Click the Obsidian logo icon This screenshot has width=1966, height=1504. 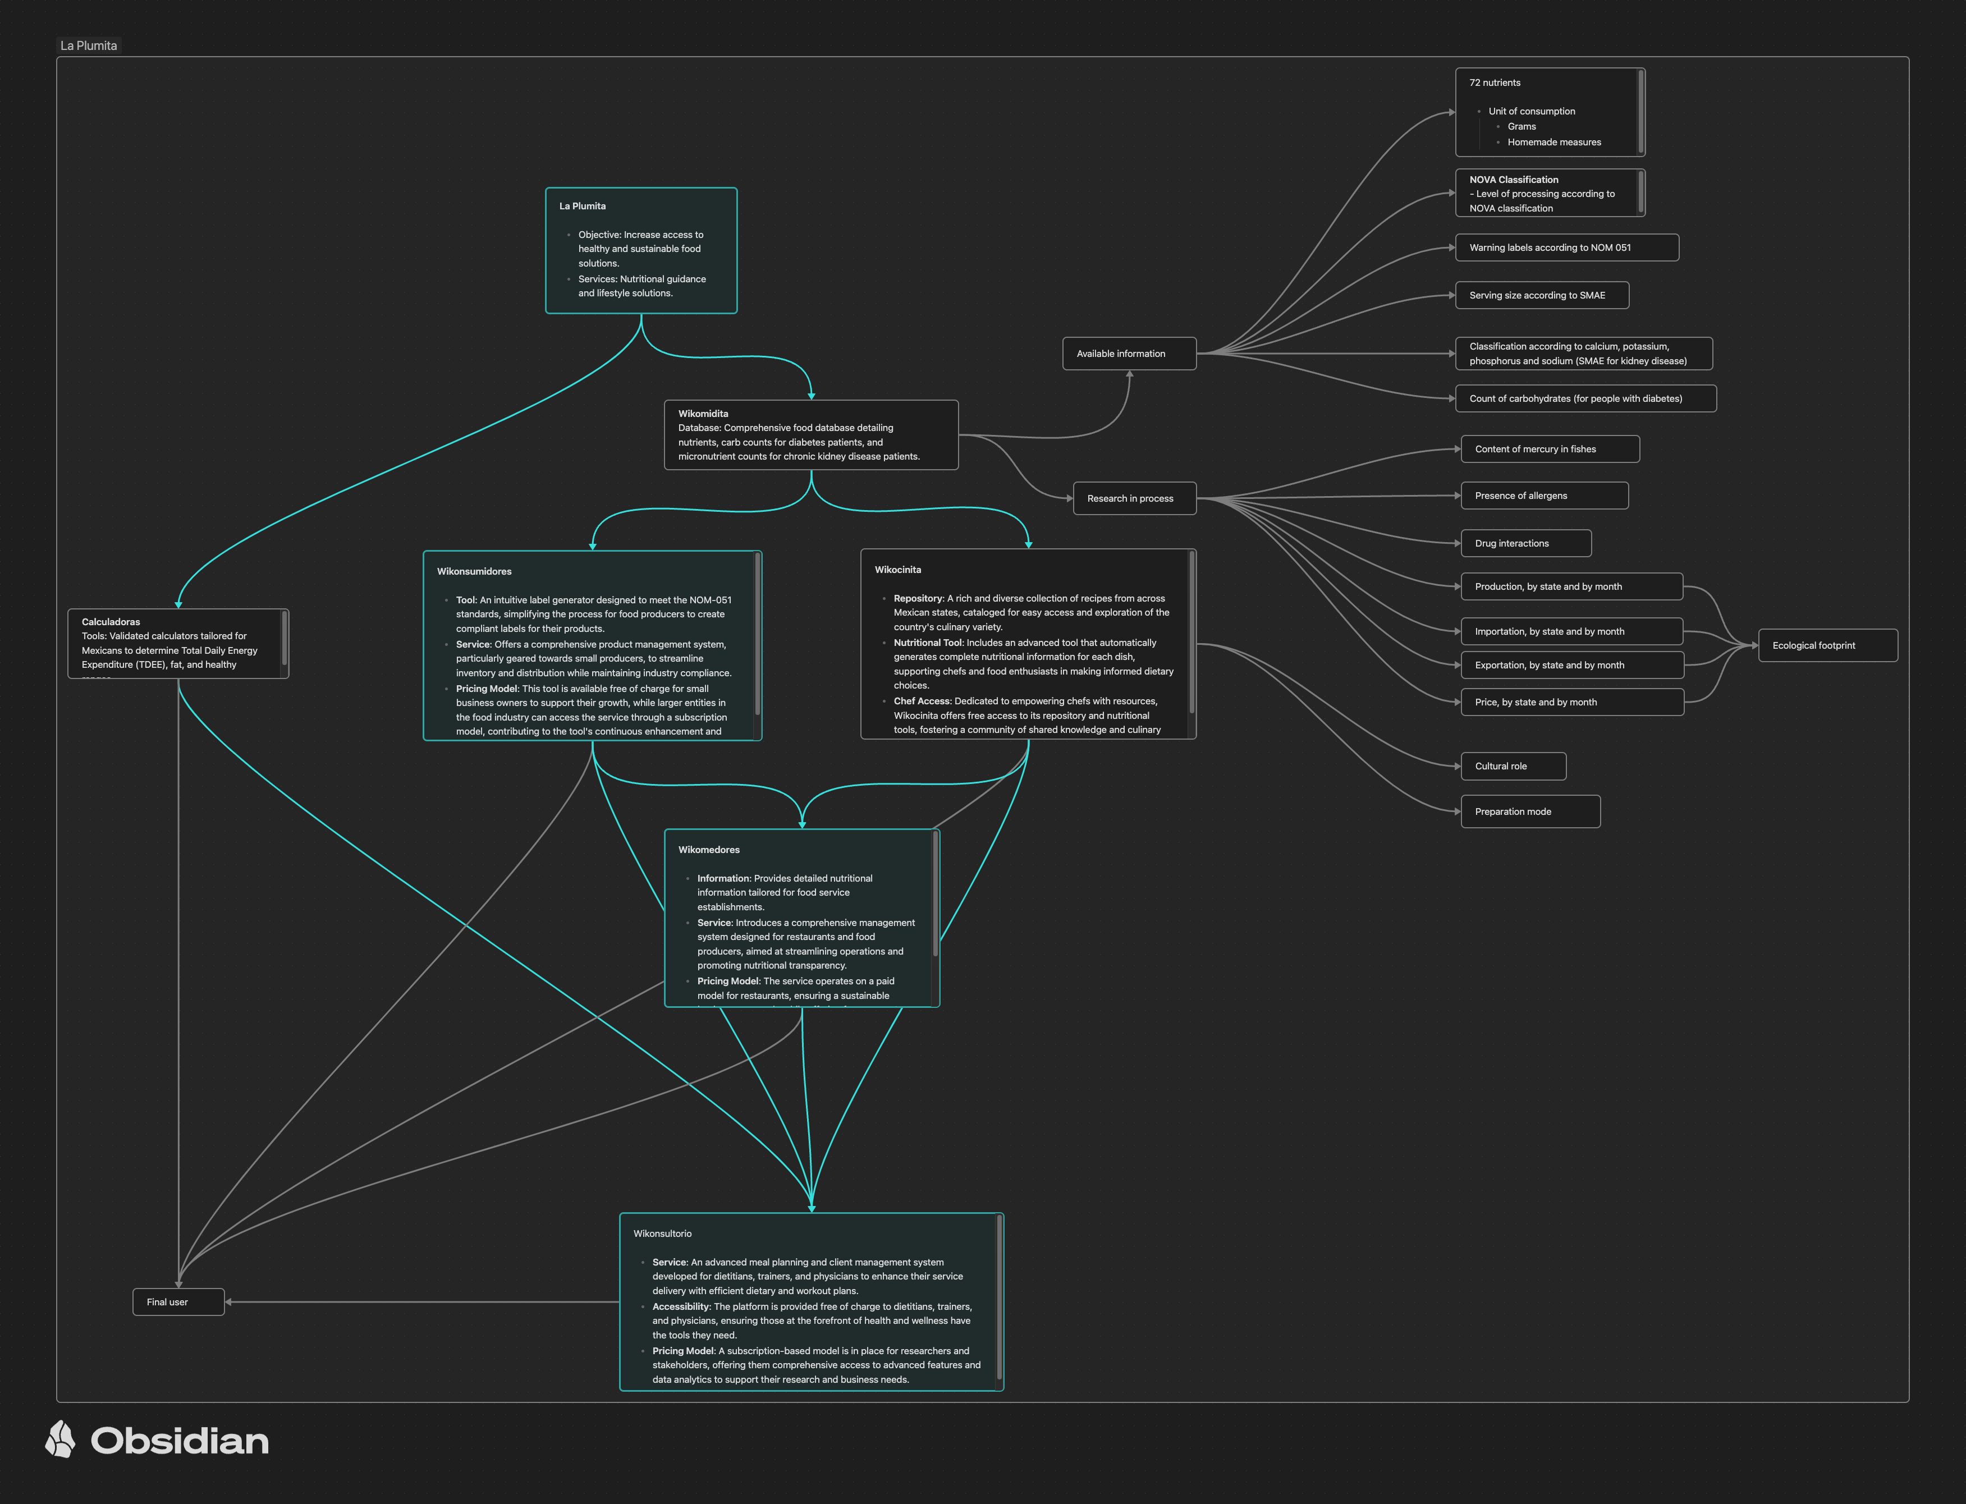click(x=61, y=1439)
